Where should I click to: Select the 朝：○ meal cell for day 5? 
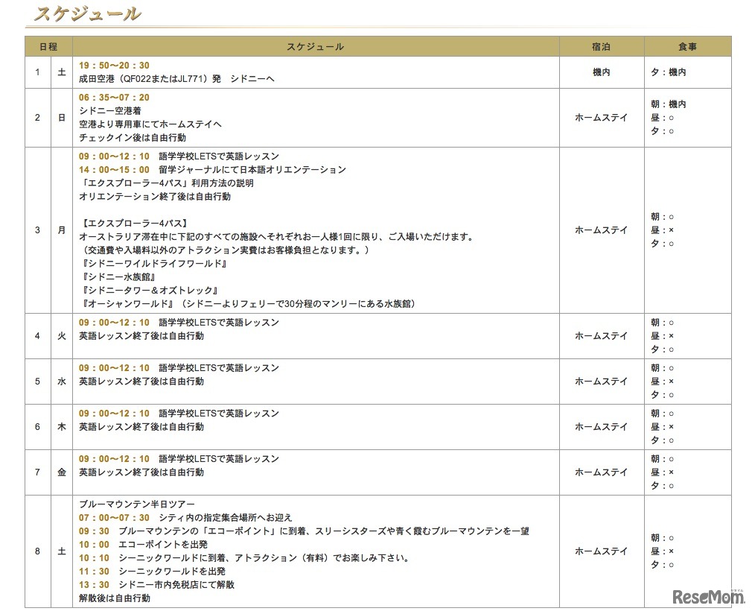coord(660,367)
